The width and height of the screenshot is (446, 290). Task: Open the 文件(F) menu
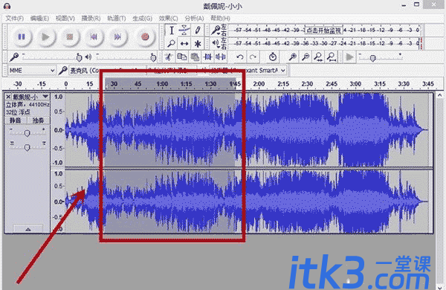pyautogui.click(x=15, y=19)
